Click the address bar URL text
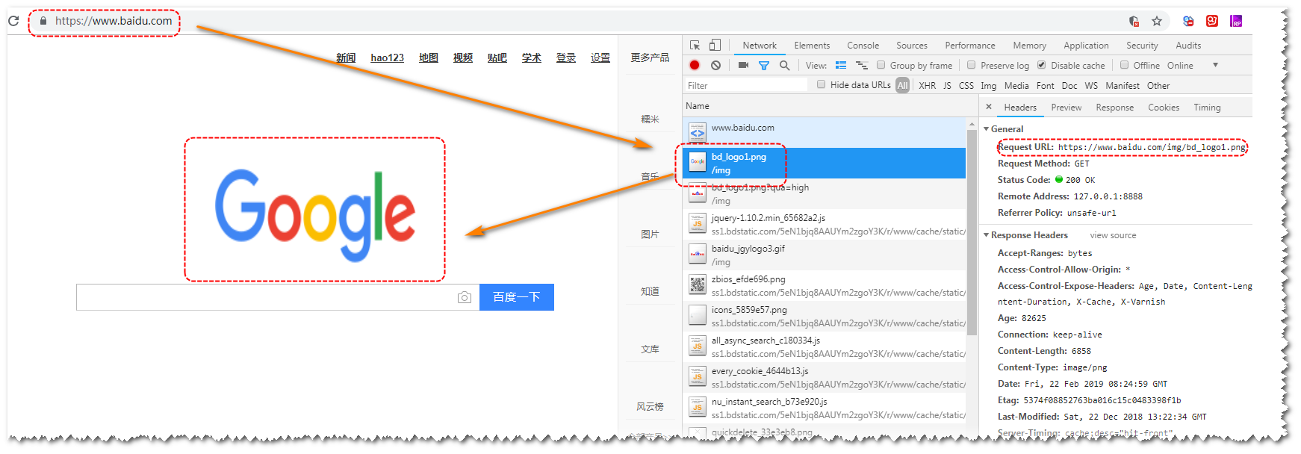Viewport: 1301px width, 454px height. pos(114,21)
